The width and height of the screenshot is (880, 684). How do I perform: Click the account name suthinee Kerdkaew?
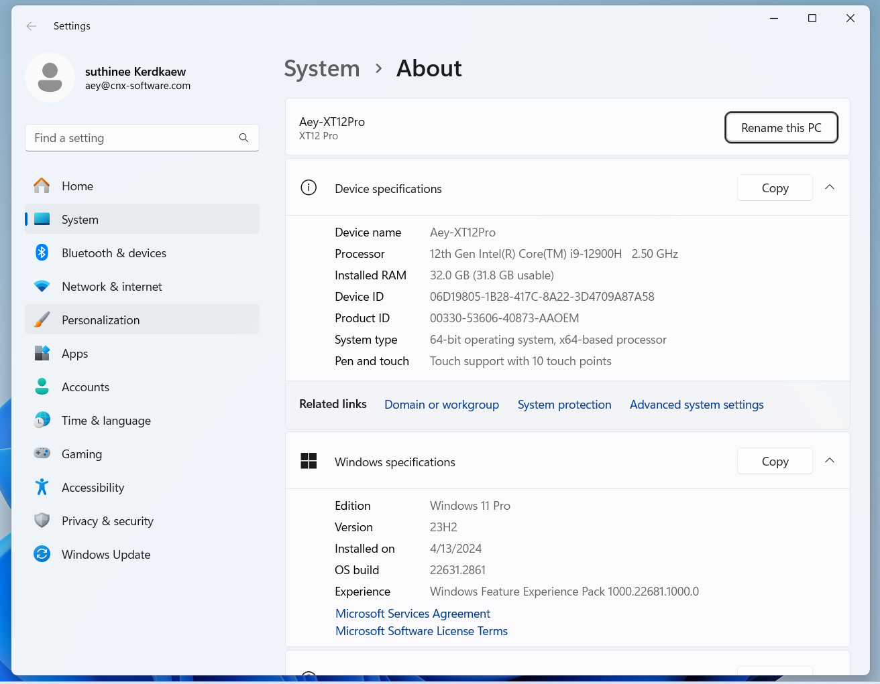click(135, 72)
